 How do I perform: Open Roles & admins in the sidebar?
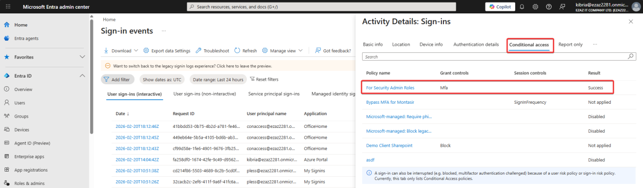[x=30, y=183]
